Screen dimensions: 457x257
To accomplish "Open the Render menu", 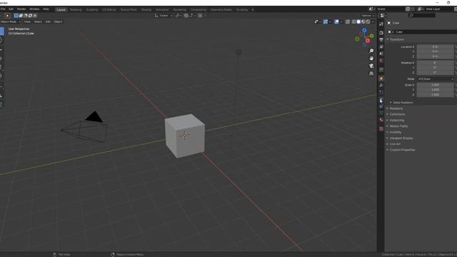I will click(x=21, y=9).
